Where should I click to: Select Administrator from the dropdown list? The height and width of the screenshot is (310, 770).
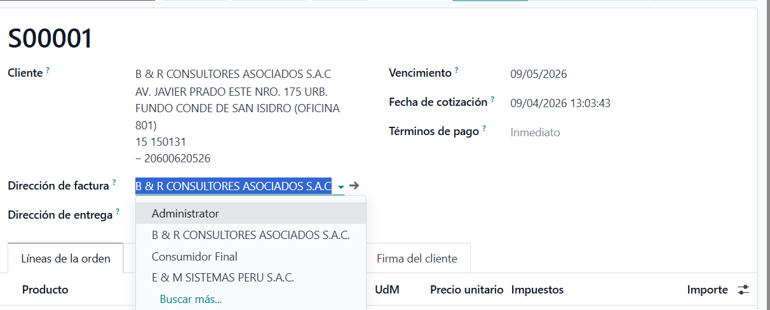click(x=186, y=214)
